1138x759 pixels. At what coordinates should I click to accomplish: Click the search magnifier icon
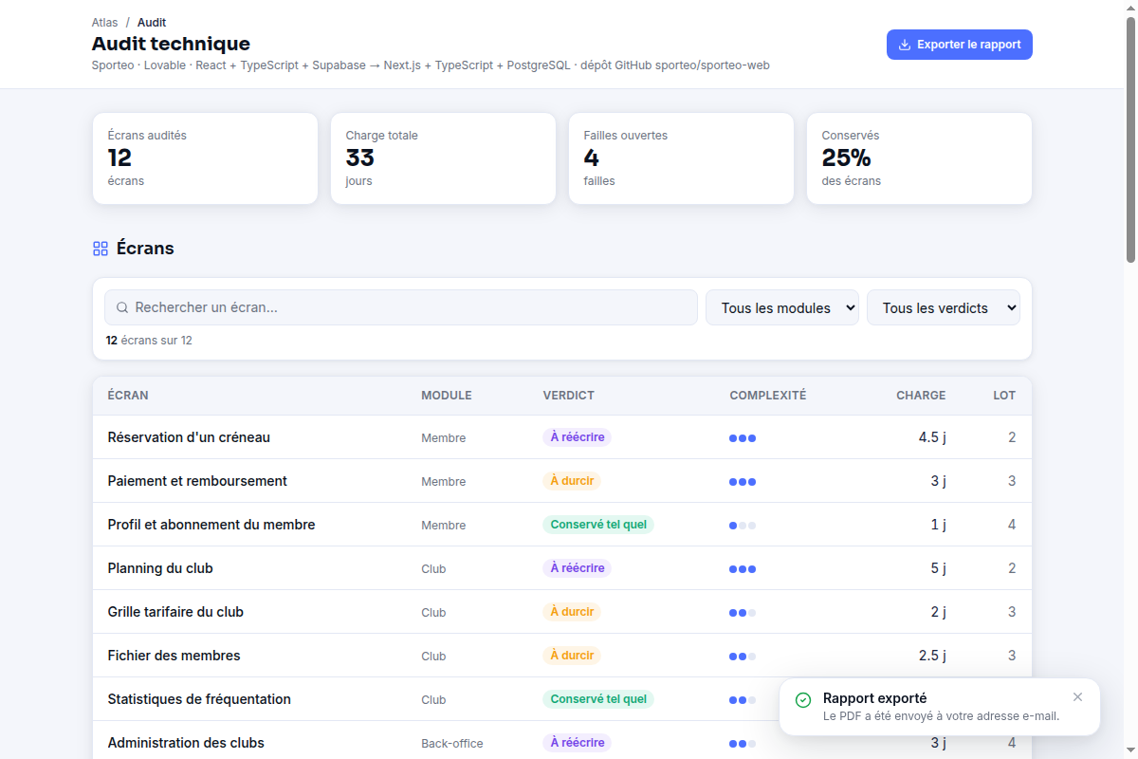(x=122, y=307)
